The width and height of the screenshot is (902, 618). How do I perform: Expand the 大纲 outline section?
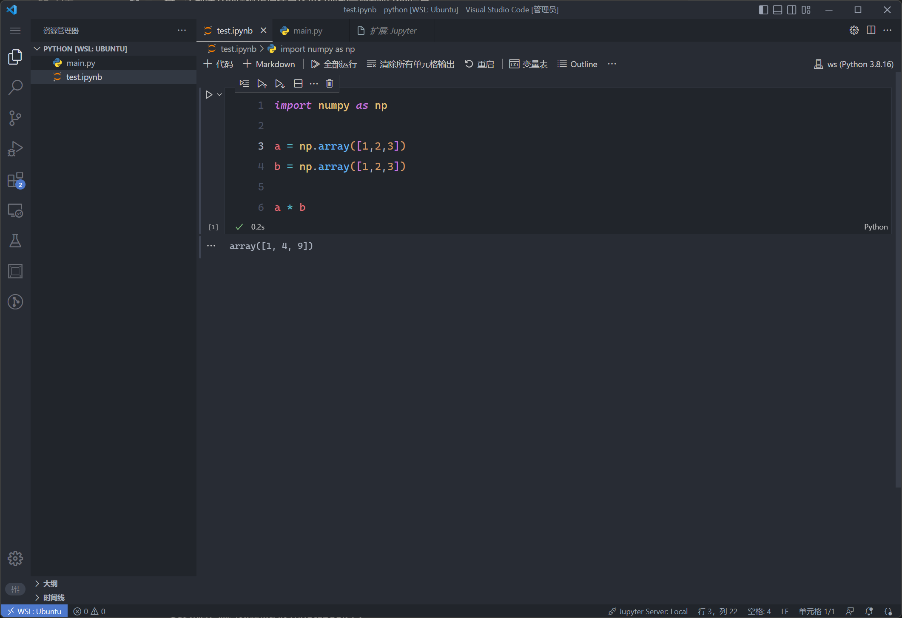pos(50,584)
